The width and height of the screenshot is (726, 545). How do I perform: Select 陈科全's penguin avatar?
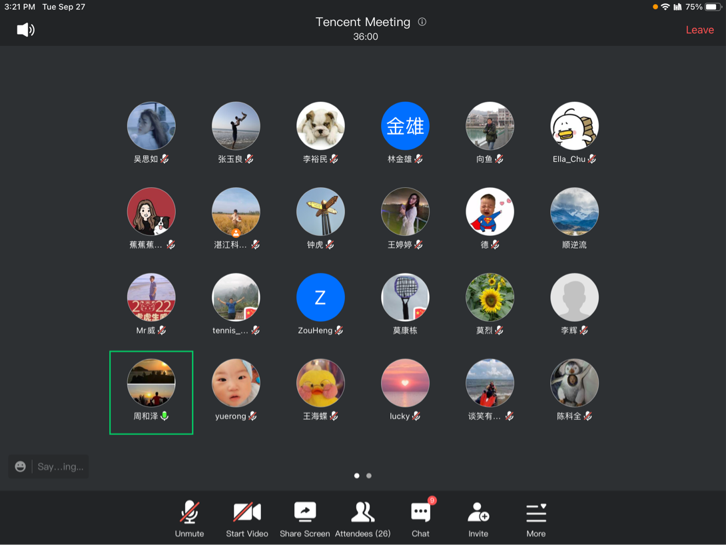pyautogui.click(x=575, y=383)
